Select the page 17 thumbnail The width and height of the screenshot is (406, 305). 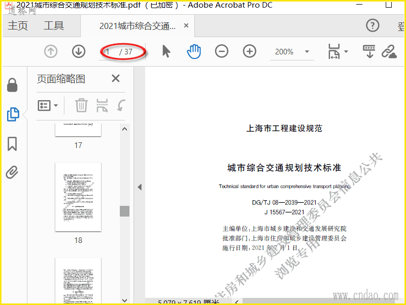(x=78, y=130)
